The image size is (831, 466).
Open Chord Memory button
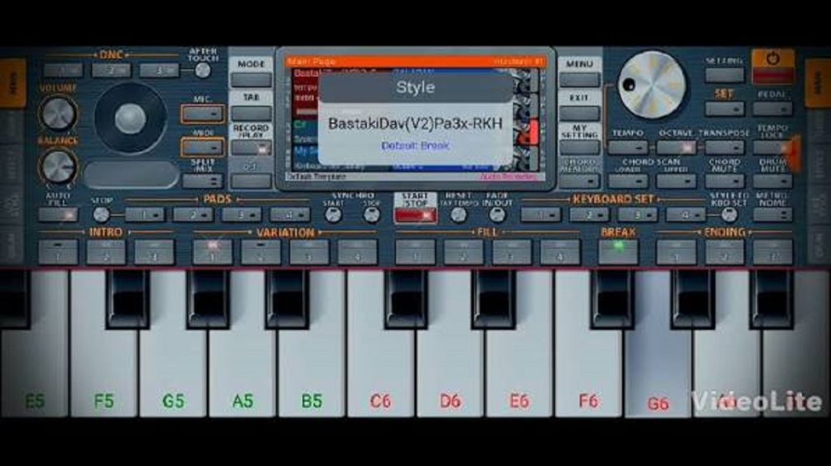pos(579,181)
